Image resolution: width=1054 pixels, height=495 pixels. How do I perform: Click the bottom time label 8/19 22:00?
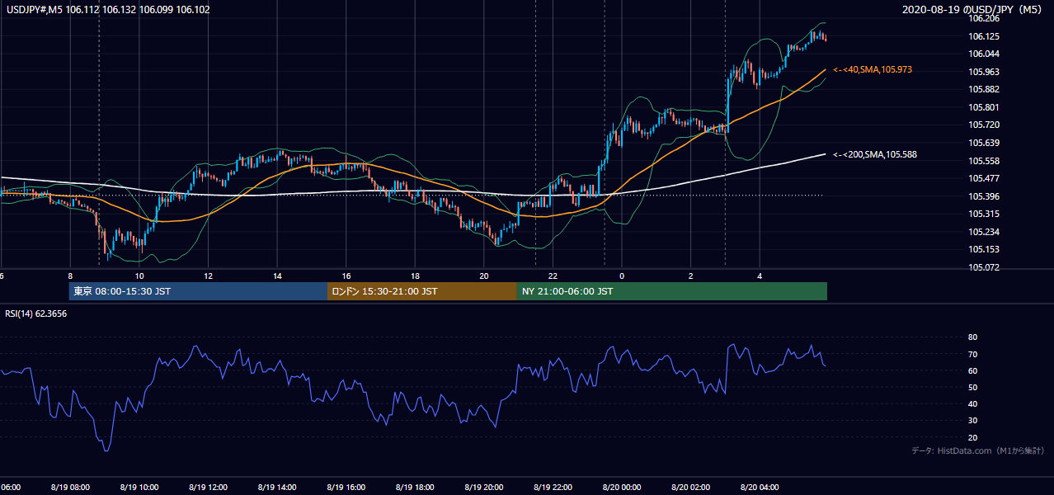(x=553, y=488)
